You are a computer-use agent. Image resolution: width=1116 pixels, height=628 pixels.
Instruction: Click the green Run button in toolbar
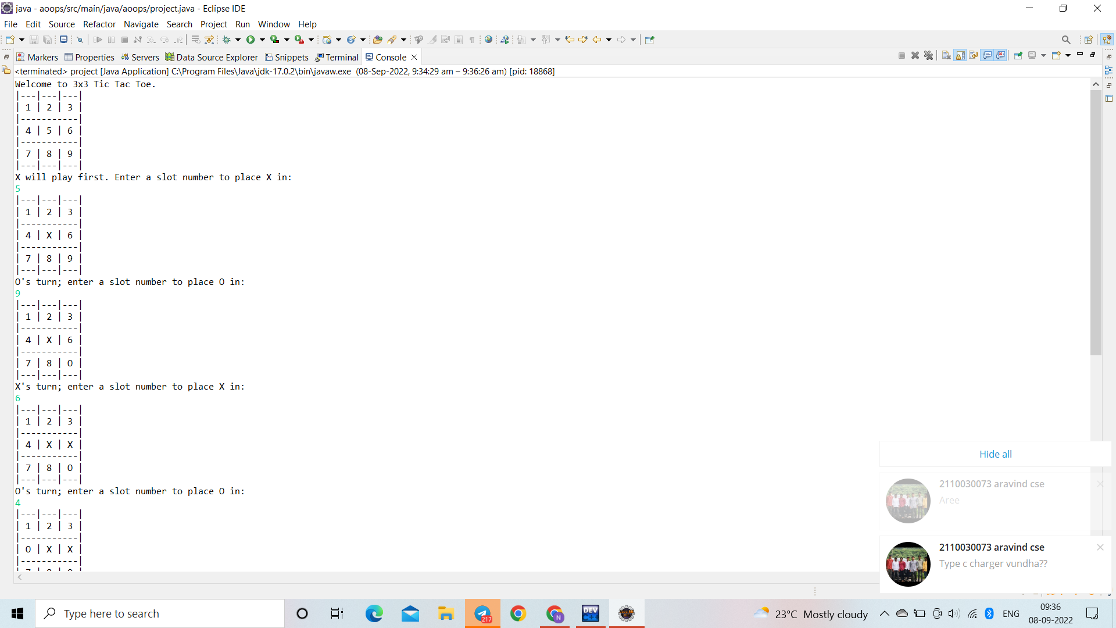[251, 40]
